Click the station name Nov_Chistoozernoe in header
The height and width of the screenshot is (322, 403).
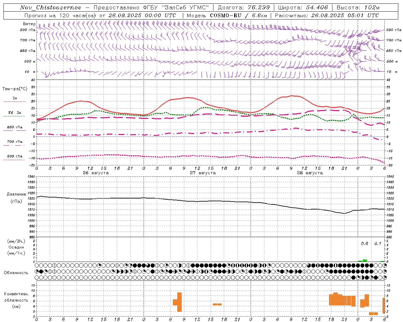(50, 8)
